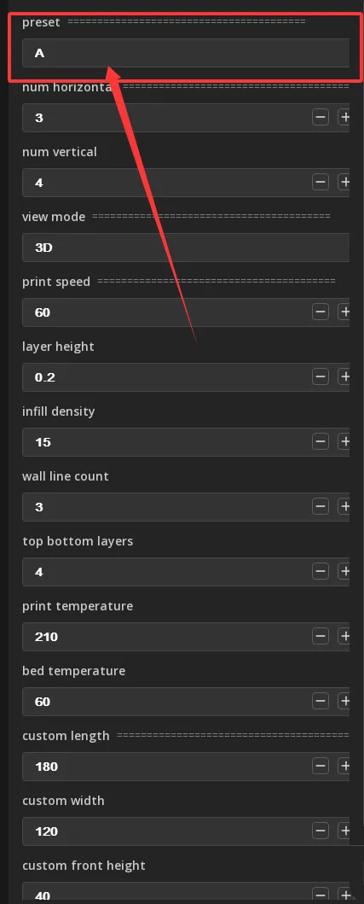Screen dimensions: 364x904
Task: Lower print temperature with minus
Action: (321, 637)
